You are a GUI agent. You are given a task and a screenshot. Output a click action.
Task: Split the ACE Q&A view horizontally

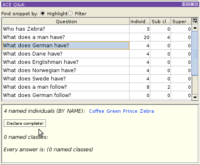(188, 4)
